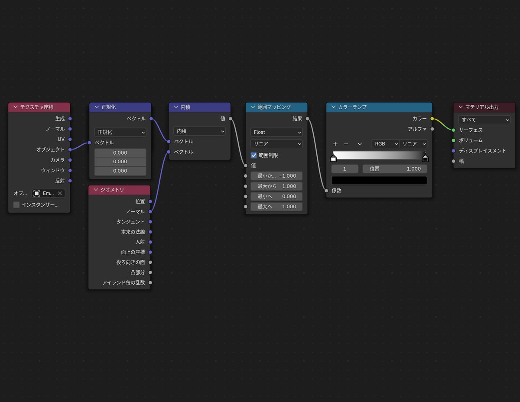Collapse the 範囲マッピング node
The width and height of the screenshot is (520, 402).
coord(253,107)
